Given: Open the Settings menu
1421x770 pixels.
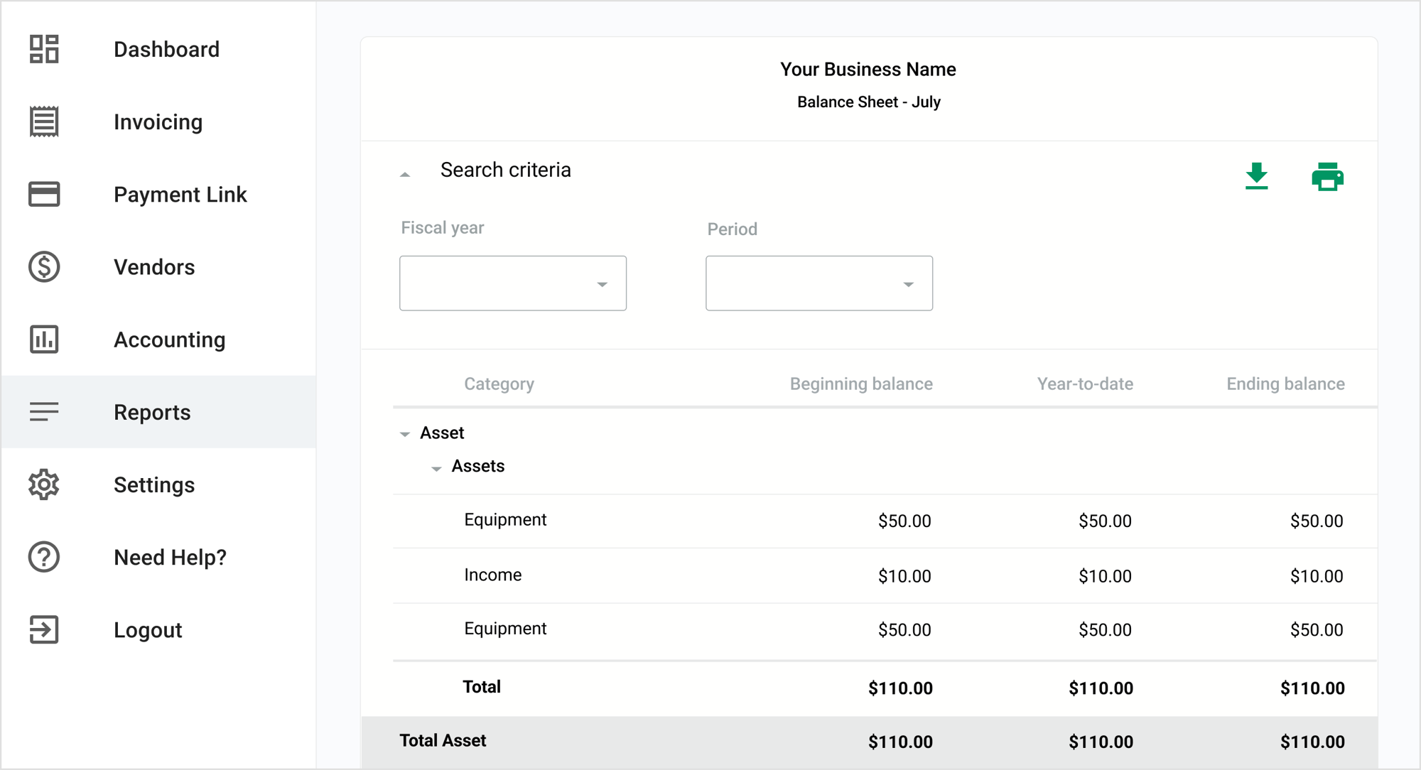Looking at the screenshot, I should pyautogui.click(x=156, y=484).
